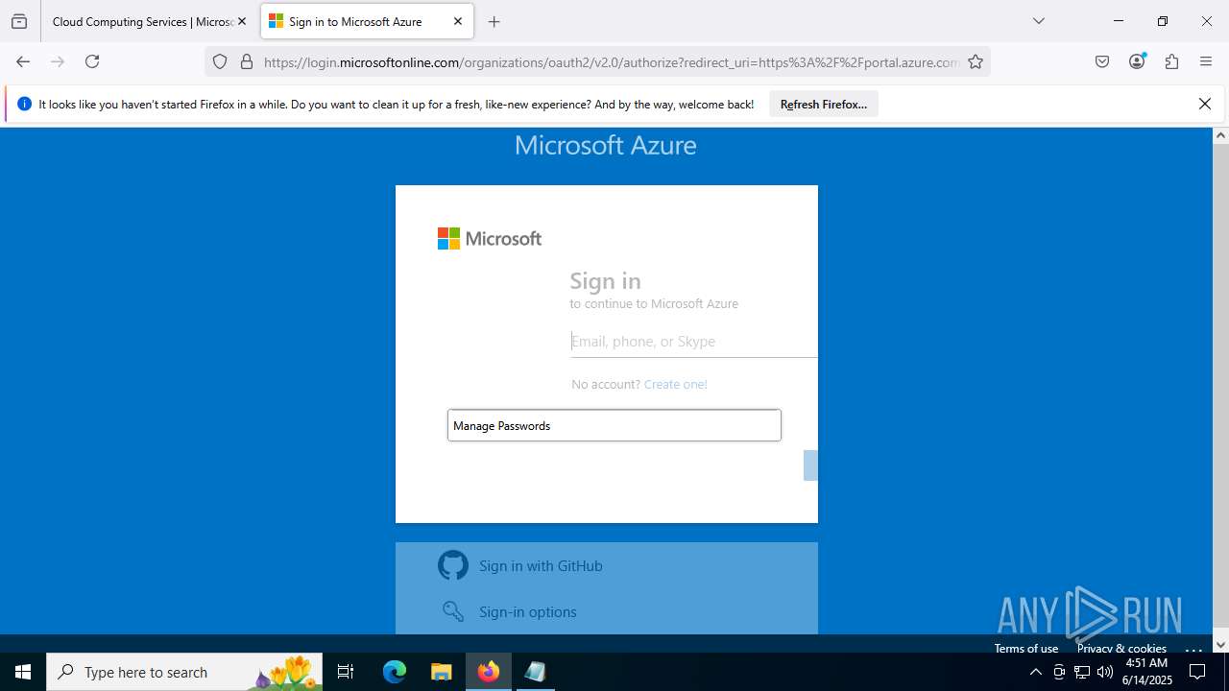This screenshot has width=1229, height=691.
Task: Open the tracking protection shield icon
Action: [x=220, y=61]
